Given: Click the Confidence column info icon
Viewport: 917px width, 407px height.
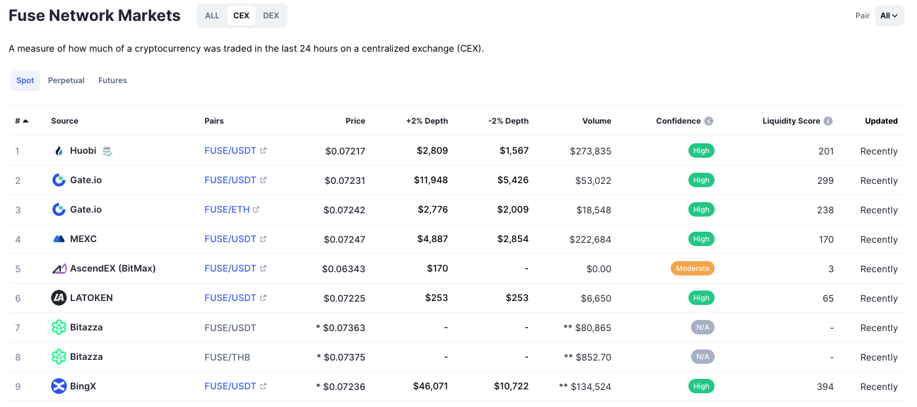Looking at the screenshot, I should [709, 121].
